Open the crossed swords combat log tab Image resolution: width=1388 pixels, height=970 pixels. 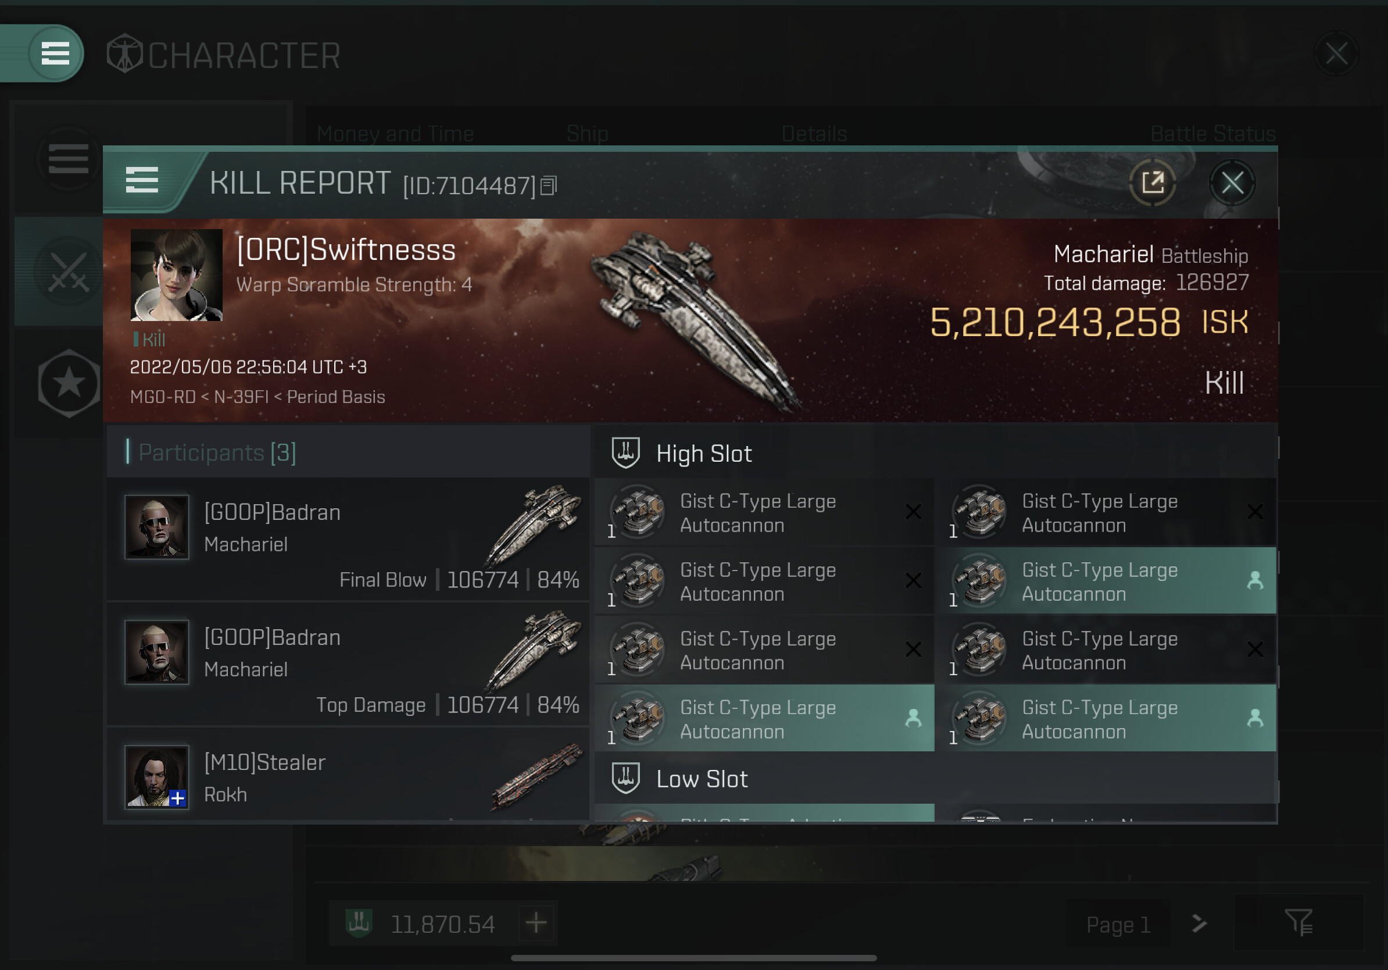pyautogui.click(x=69, y=271)
